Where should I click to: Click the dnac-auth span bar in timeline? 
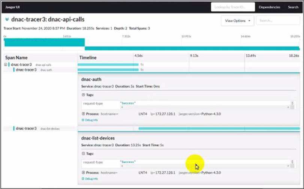[108, 70]
